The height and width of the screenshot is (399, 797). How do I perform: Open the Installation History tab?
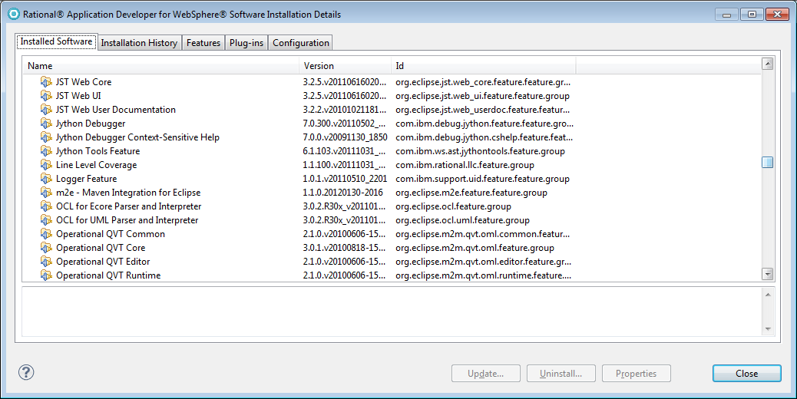(139, 43)
